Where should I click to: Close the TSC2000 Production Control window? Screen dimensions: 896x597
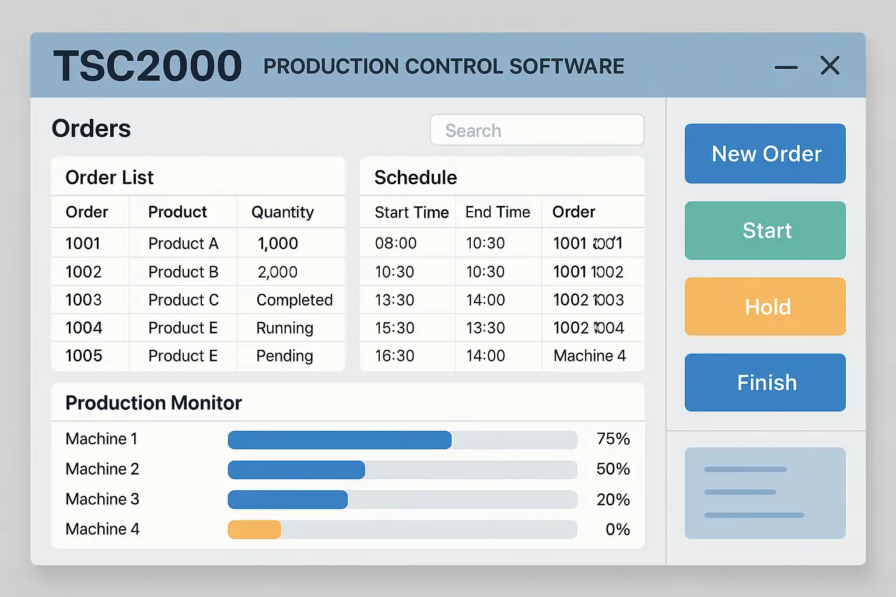(x=829, y=65)
